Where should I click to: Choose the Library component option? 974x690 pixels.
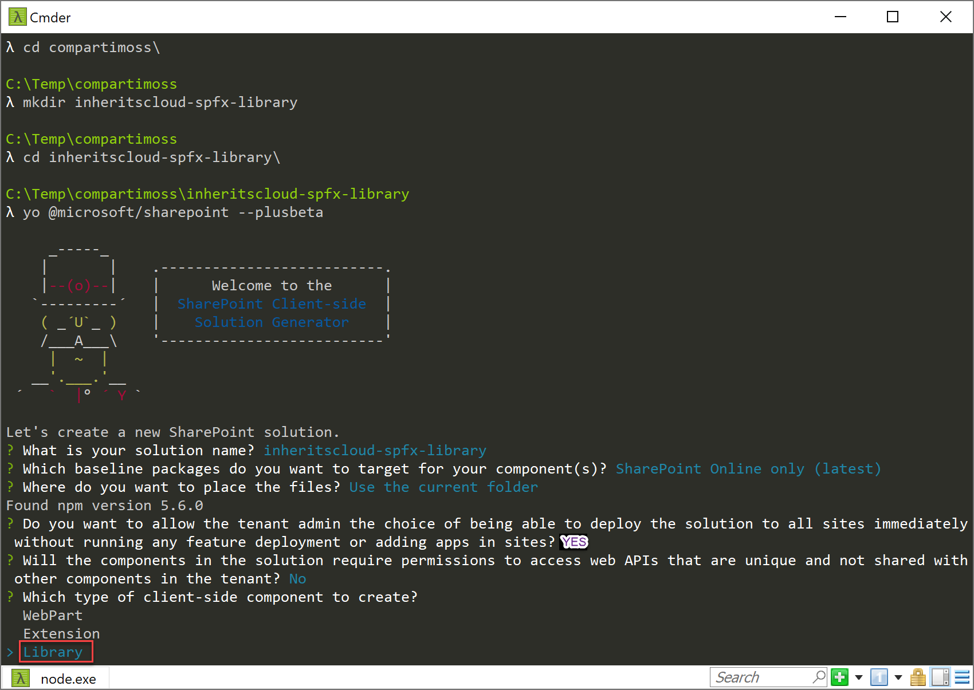pos(53,652)
